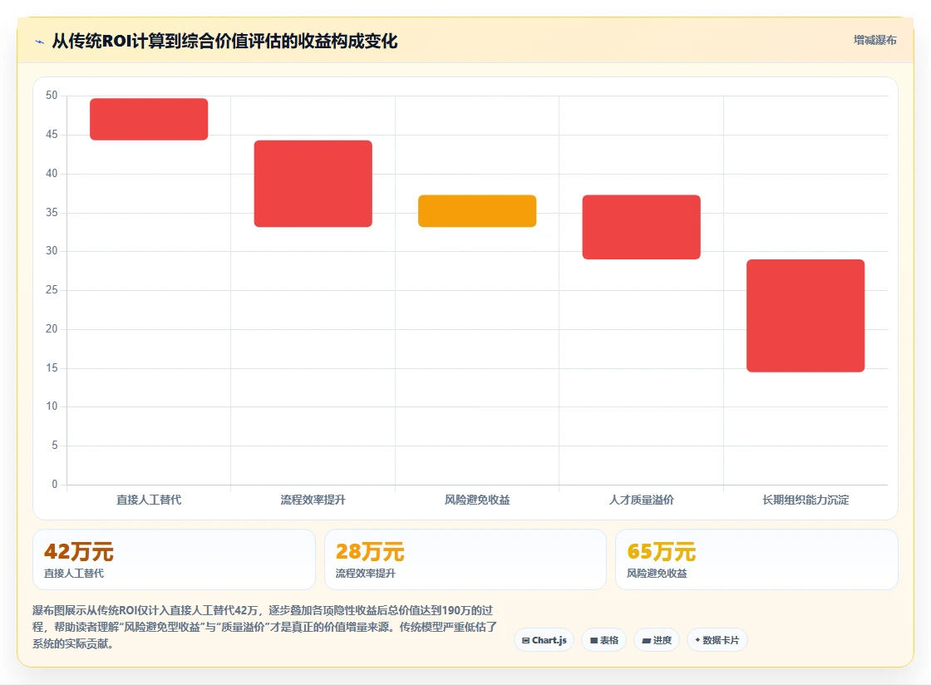Click the red 直接人工替代 waterfall bar

click(x=149, y=120)
